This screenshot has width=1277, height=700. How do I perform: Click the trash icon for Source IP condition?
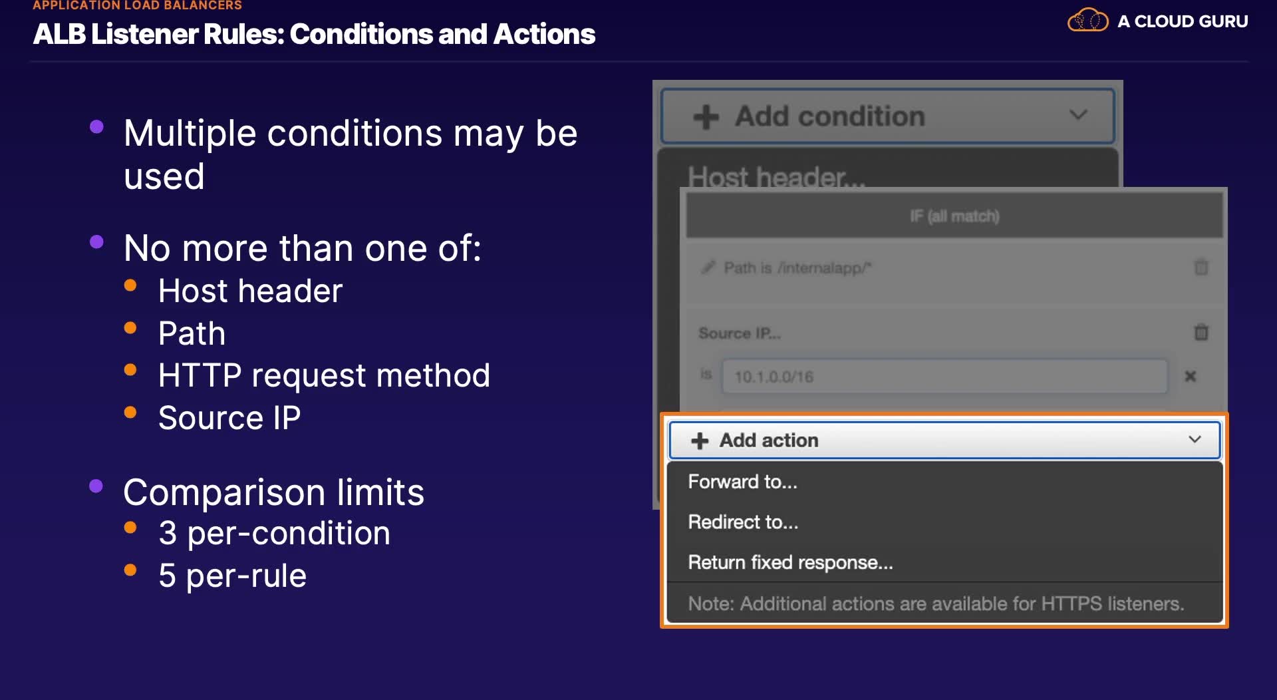click(x=1201, y=332)
